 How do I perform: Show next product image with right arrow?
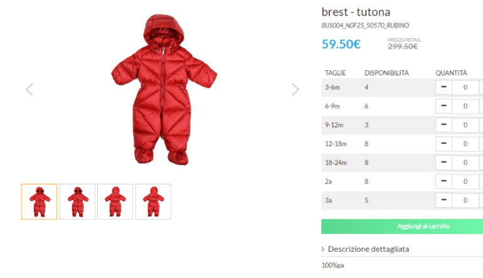click(x=295, y=90)
